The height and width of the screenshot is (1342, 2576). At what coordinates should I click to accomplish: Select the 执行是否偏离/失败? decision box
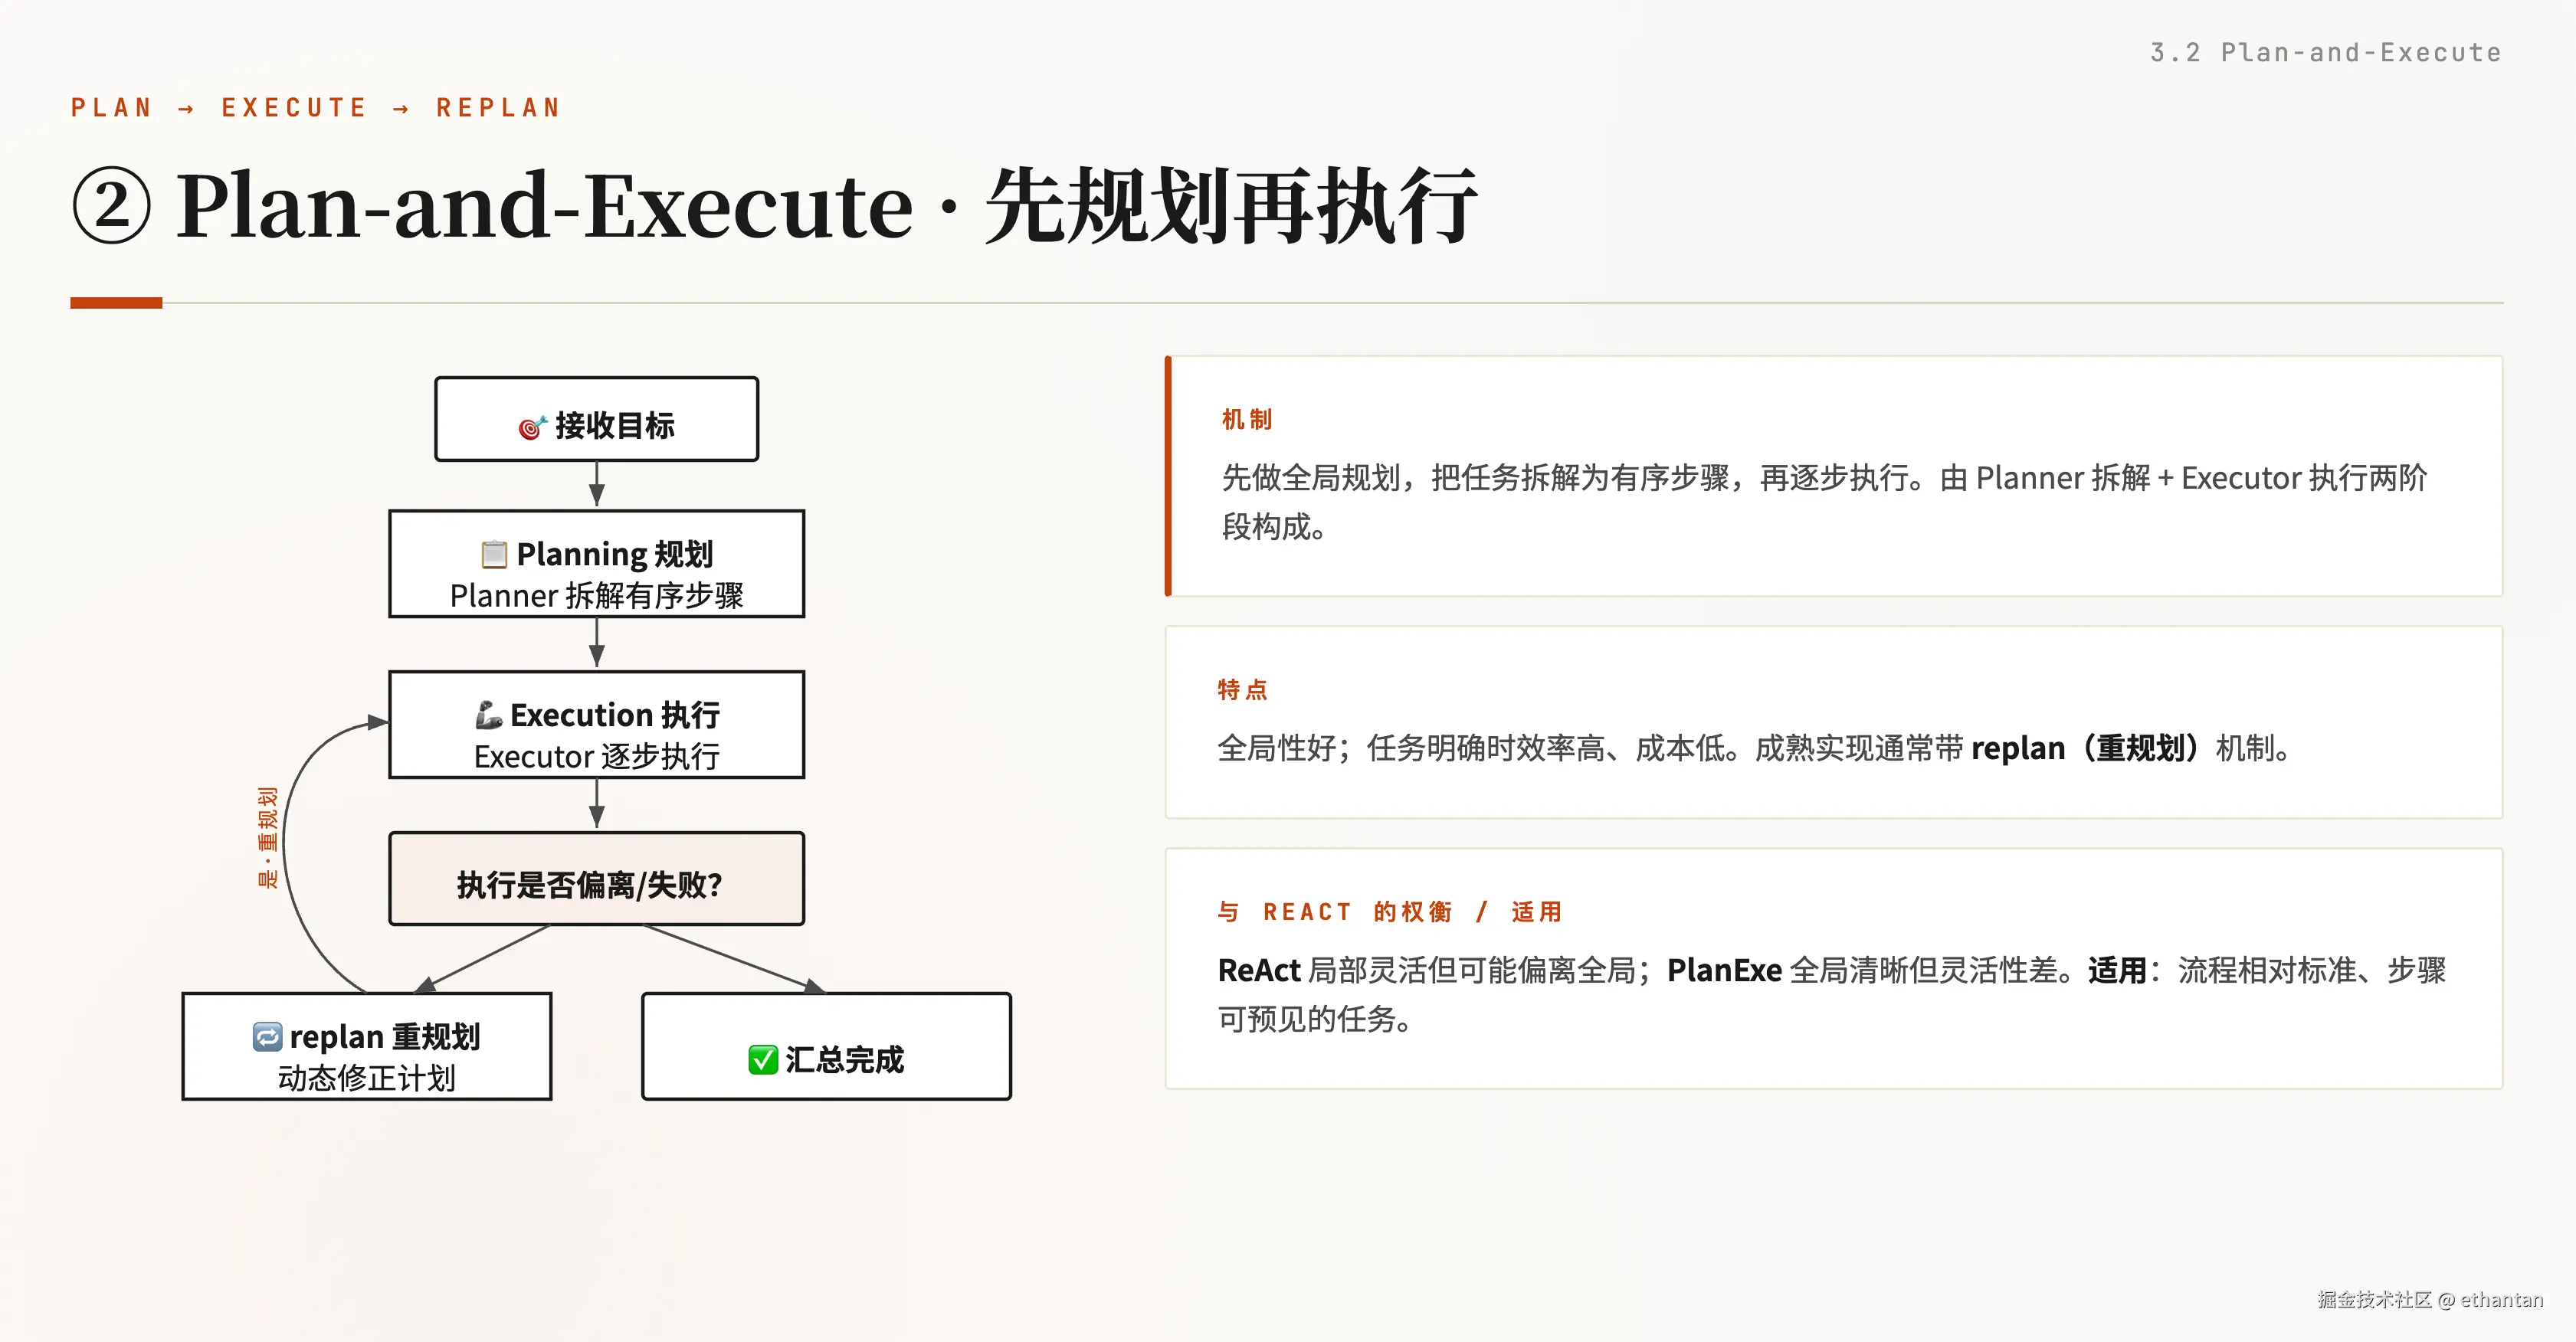click(597, 879)
